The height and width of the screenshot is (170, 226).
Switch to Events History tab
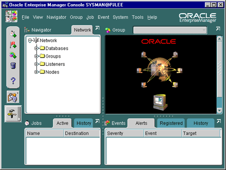tap(201, 123)
